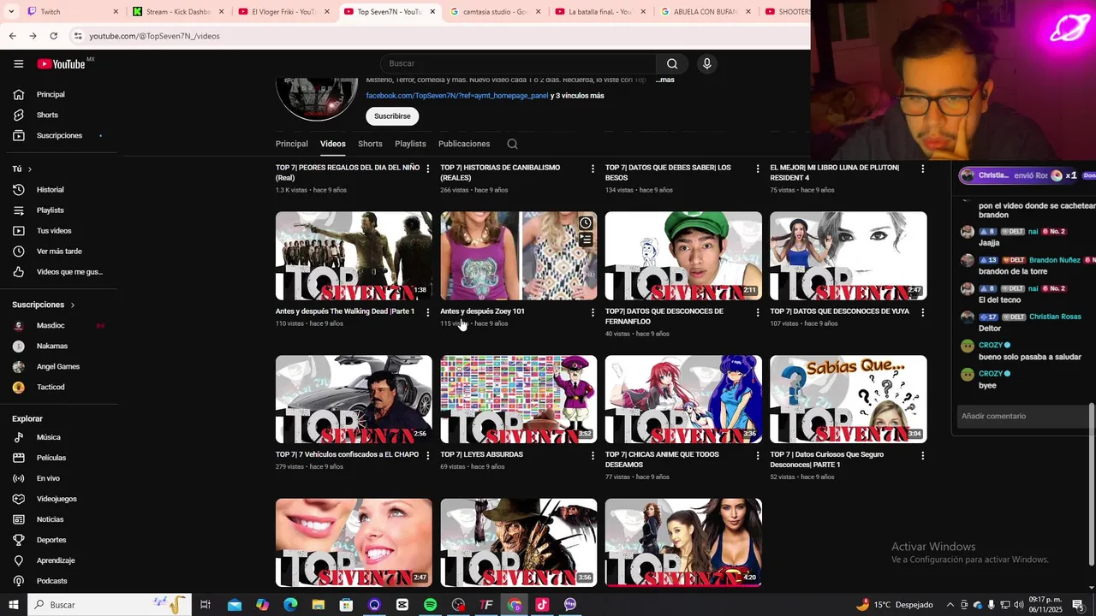The height and width of the screenshot is (616, 1096).
Task: Click the Windows taskbar search box
Action: click(110, 605)
